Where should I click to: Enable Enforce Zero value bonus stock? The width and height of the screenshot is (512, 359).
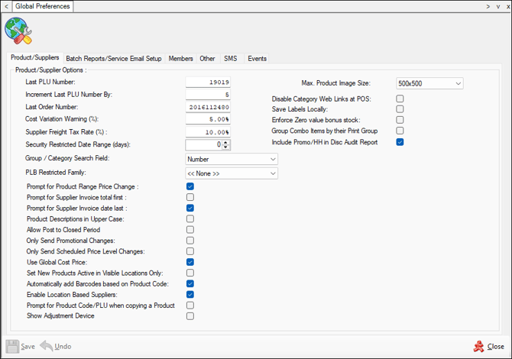[x=400, y=120]
